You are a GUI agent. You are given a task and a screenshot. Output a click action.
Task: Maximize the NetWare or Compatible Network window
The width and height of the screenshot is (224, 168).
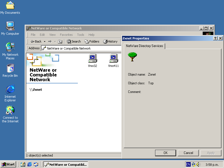(206, 28)
